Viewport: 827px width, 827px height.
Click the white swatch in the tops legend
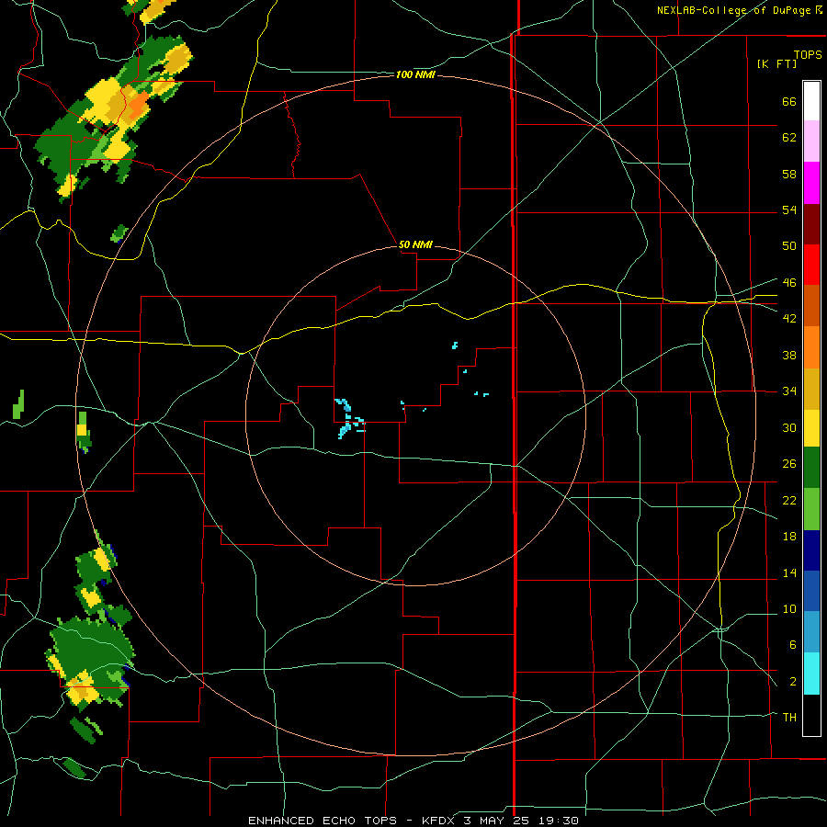point(811,101)
